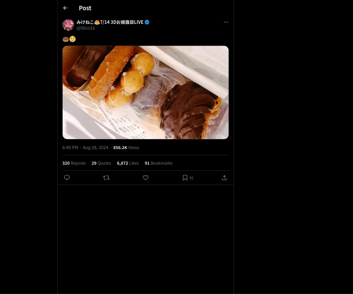View the 320 Reposts list

pos(74,163)
